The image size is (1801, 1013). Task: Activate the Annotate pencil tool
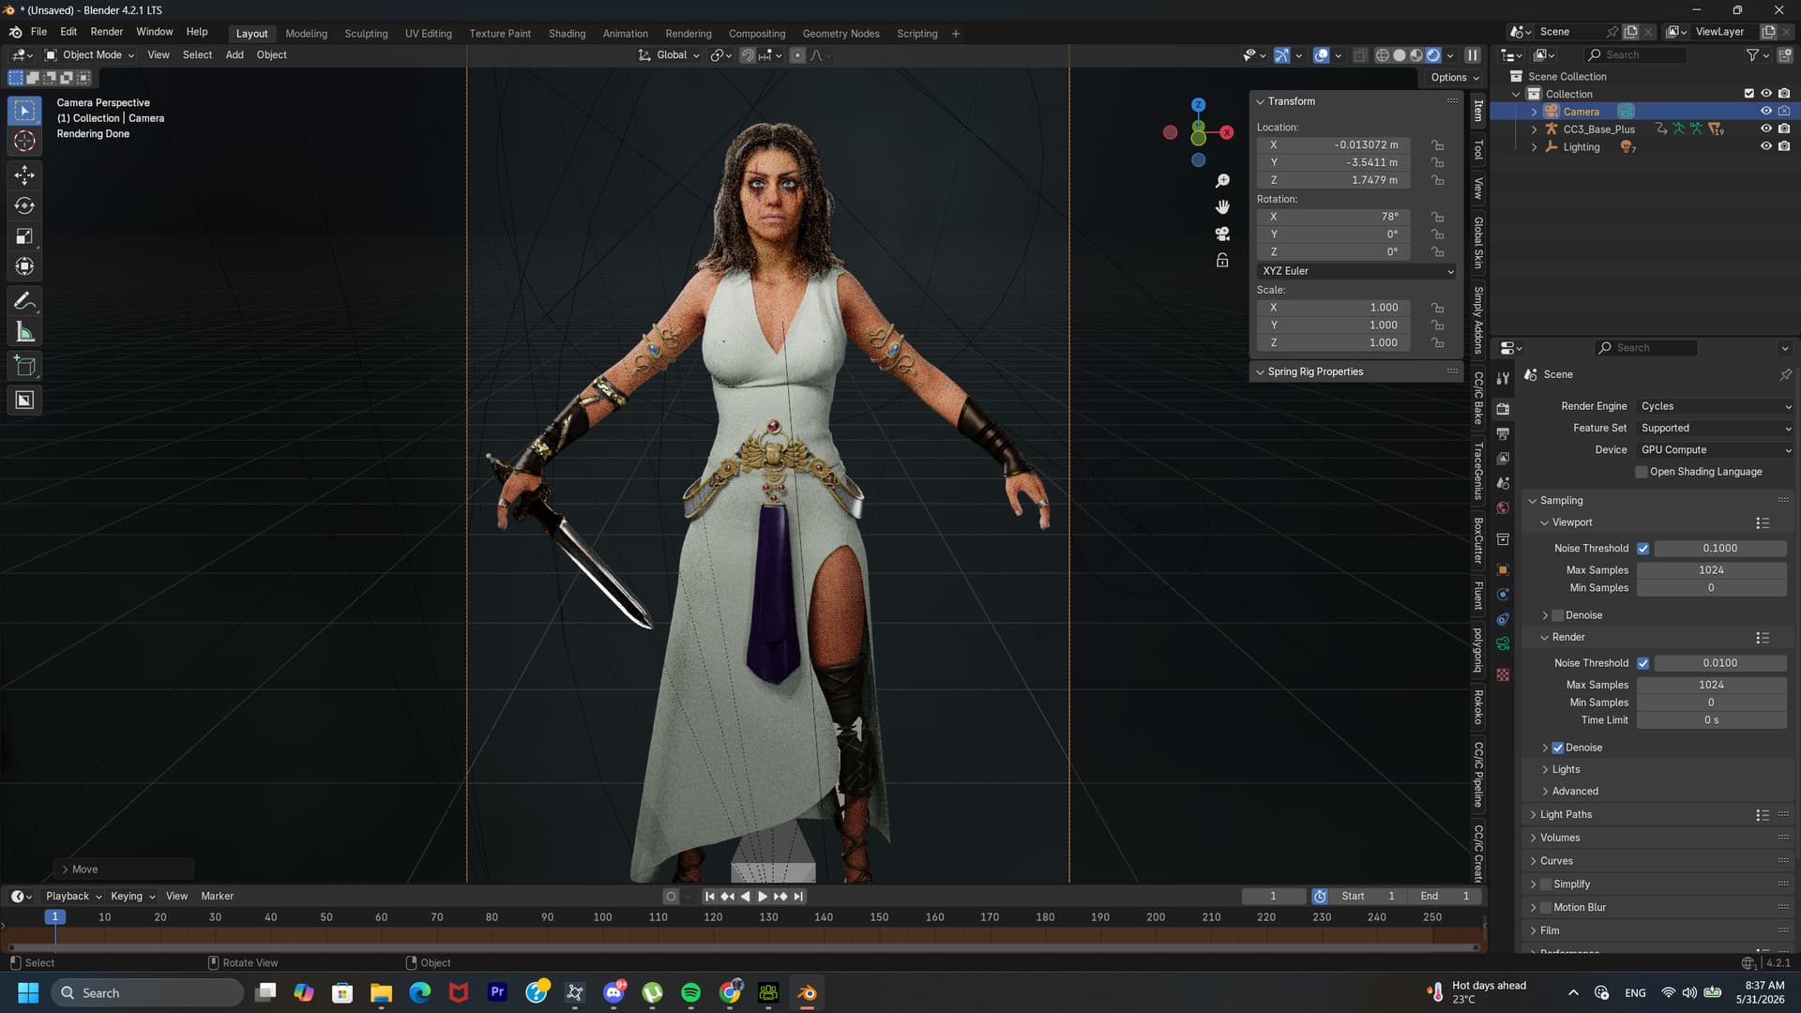point(25,301)
